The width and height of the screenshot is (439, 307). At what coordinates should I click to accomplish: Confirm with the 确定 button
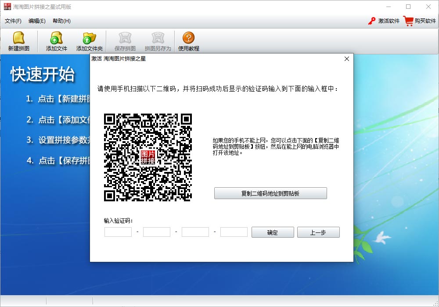(x=273, y=232)
